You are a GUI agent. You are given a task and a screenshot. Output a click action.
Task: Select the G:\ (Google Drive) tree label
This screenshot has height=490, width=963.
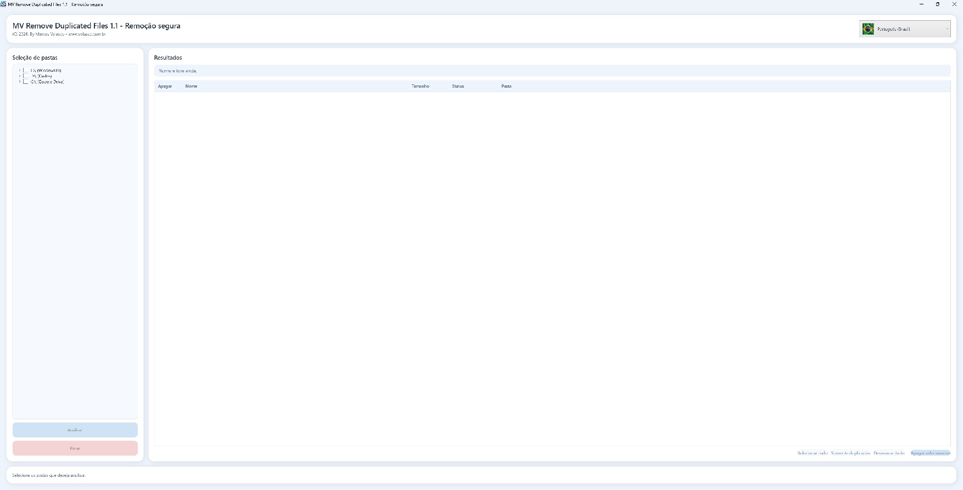[47, 82]
